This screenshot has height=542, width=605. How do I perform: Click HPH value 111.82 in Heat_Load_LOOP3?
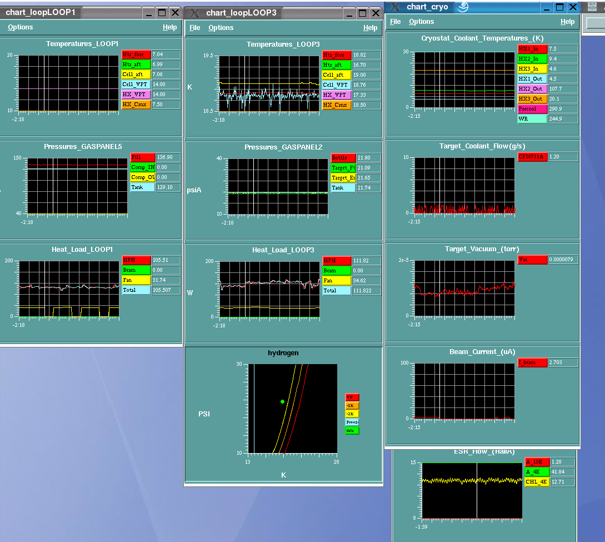pyautogui.click(x=367, y=261)
